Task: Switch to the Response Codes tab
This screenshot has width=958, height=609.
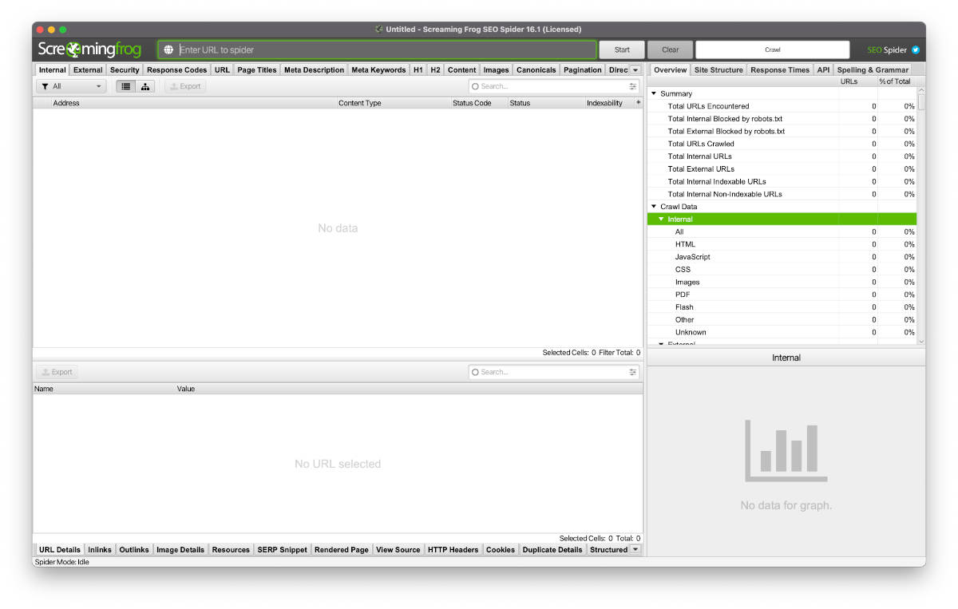Action: coord(176,70)
